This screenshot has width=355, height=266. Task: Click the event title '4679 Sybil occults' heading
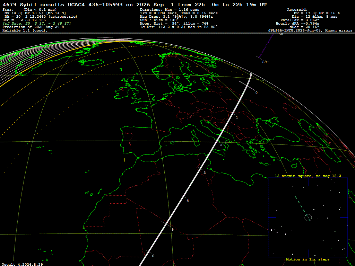[34, 5]
